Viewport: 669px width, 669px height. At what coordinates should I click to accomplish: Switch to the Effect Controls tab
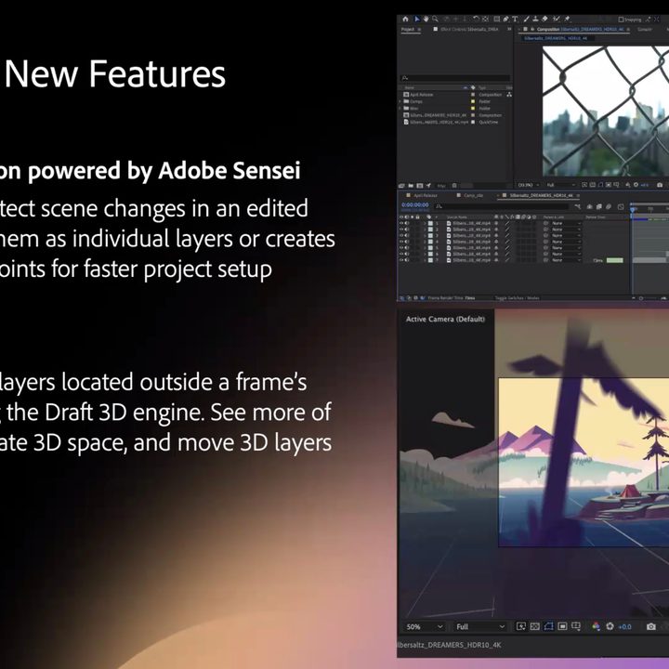[469, 30]
